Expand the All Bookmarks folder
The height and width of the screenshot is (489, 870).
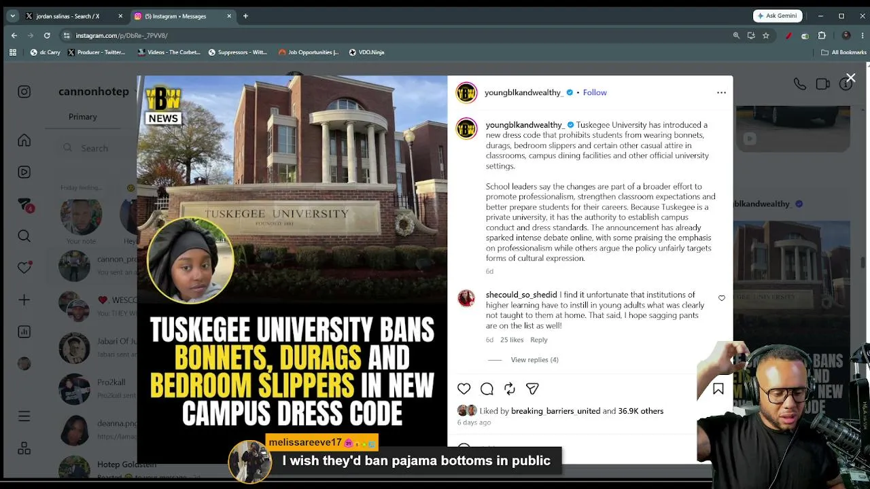tap(844, 52)
